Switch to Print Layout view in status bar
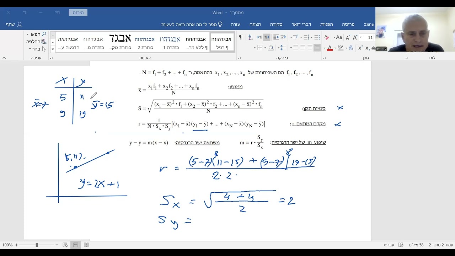This screenshot has width=455, height=256. [x=76, y=245]
